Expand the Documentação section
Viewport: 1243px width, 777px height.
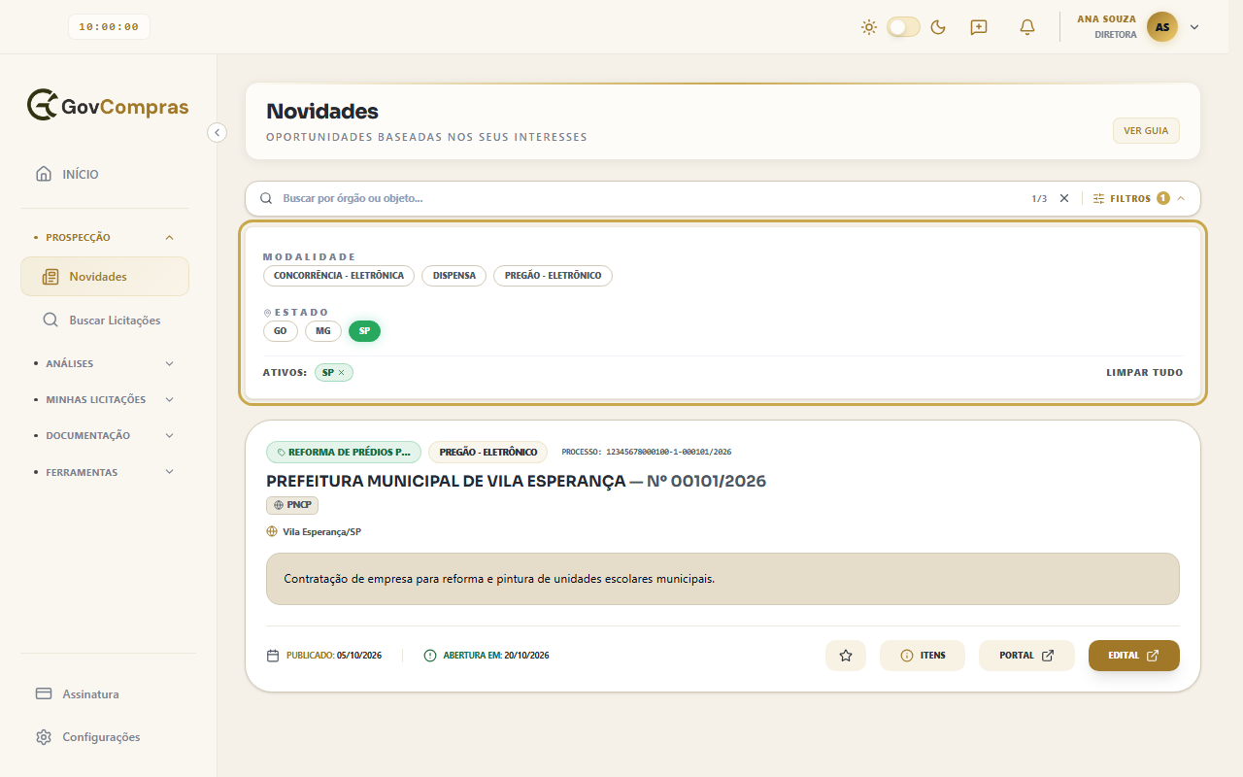[105, 436]
